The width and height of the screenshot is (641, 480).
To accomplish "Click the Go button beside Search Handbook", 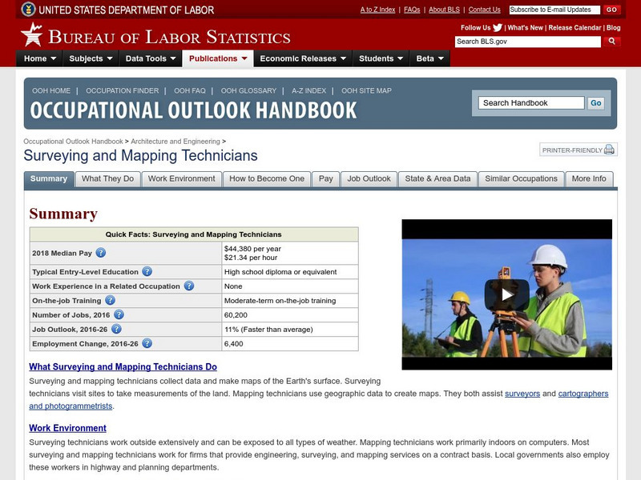I will click(x=595, y=103).
